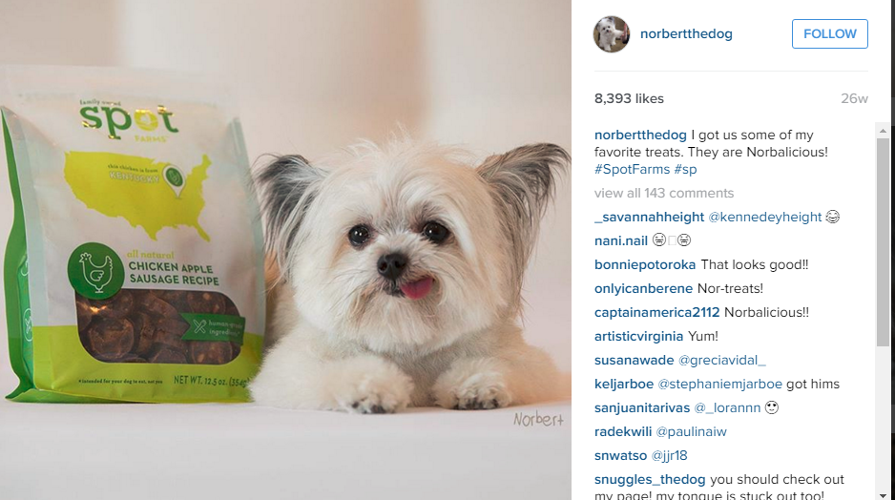The image size is (895, 500).
Task: Click the Norbert dog photo
Action: coord(285,250)
